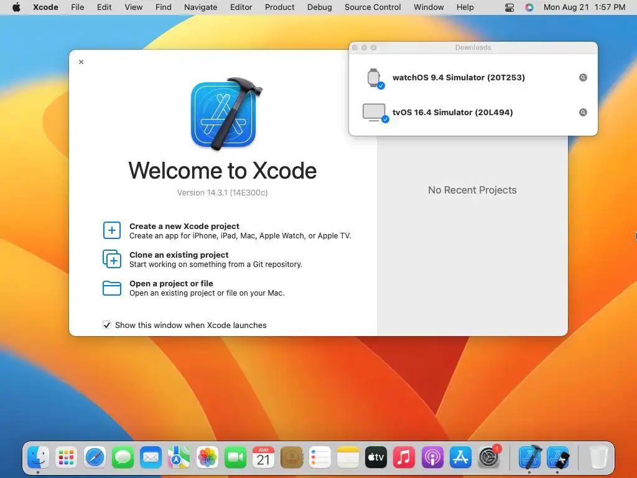This screenshot has height=478, width=637.
Task: Click the Create a new Xcode project plus icon
Action: click(x=112, y=230)
